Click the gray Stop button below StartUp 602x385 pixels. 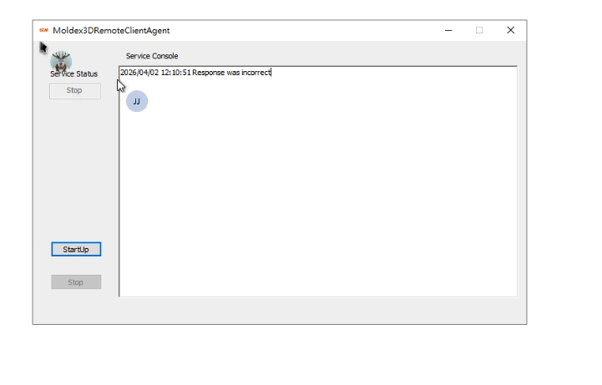point(76,282)
